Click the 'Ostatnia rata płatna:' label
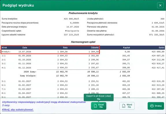166x114 pixels. click(x=97, y=31)
